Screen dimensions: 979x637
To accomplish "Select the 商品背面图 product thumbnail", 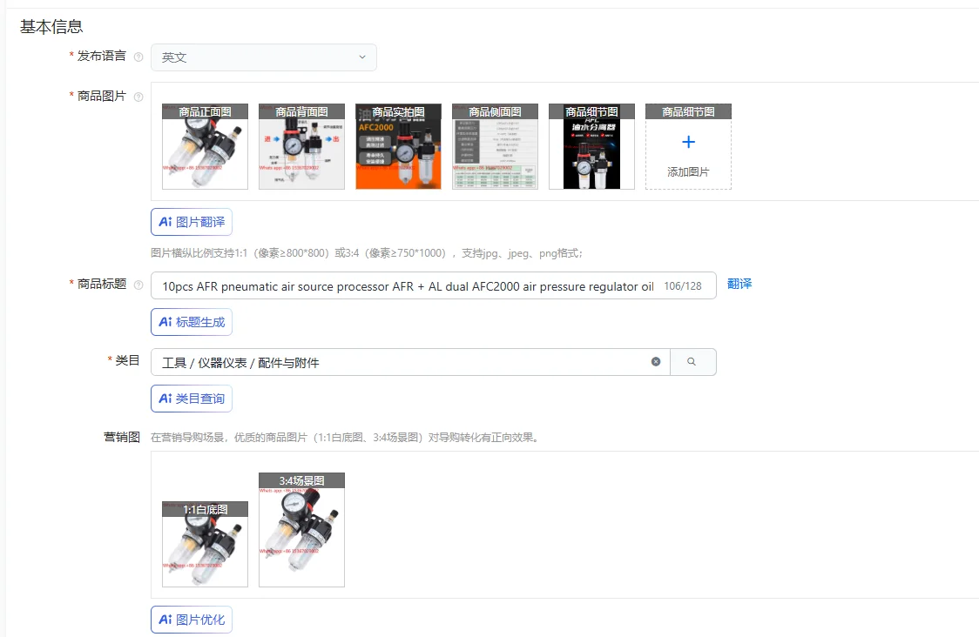I will tap(301, 146).
